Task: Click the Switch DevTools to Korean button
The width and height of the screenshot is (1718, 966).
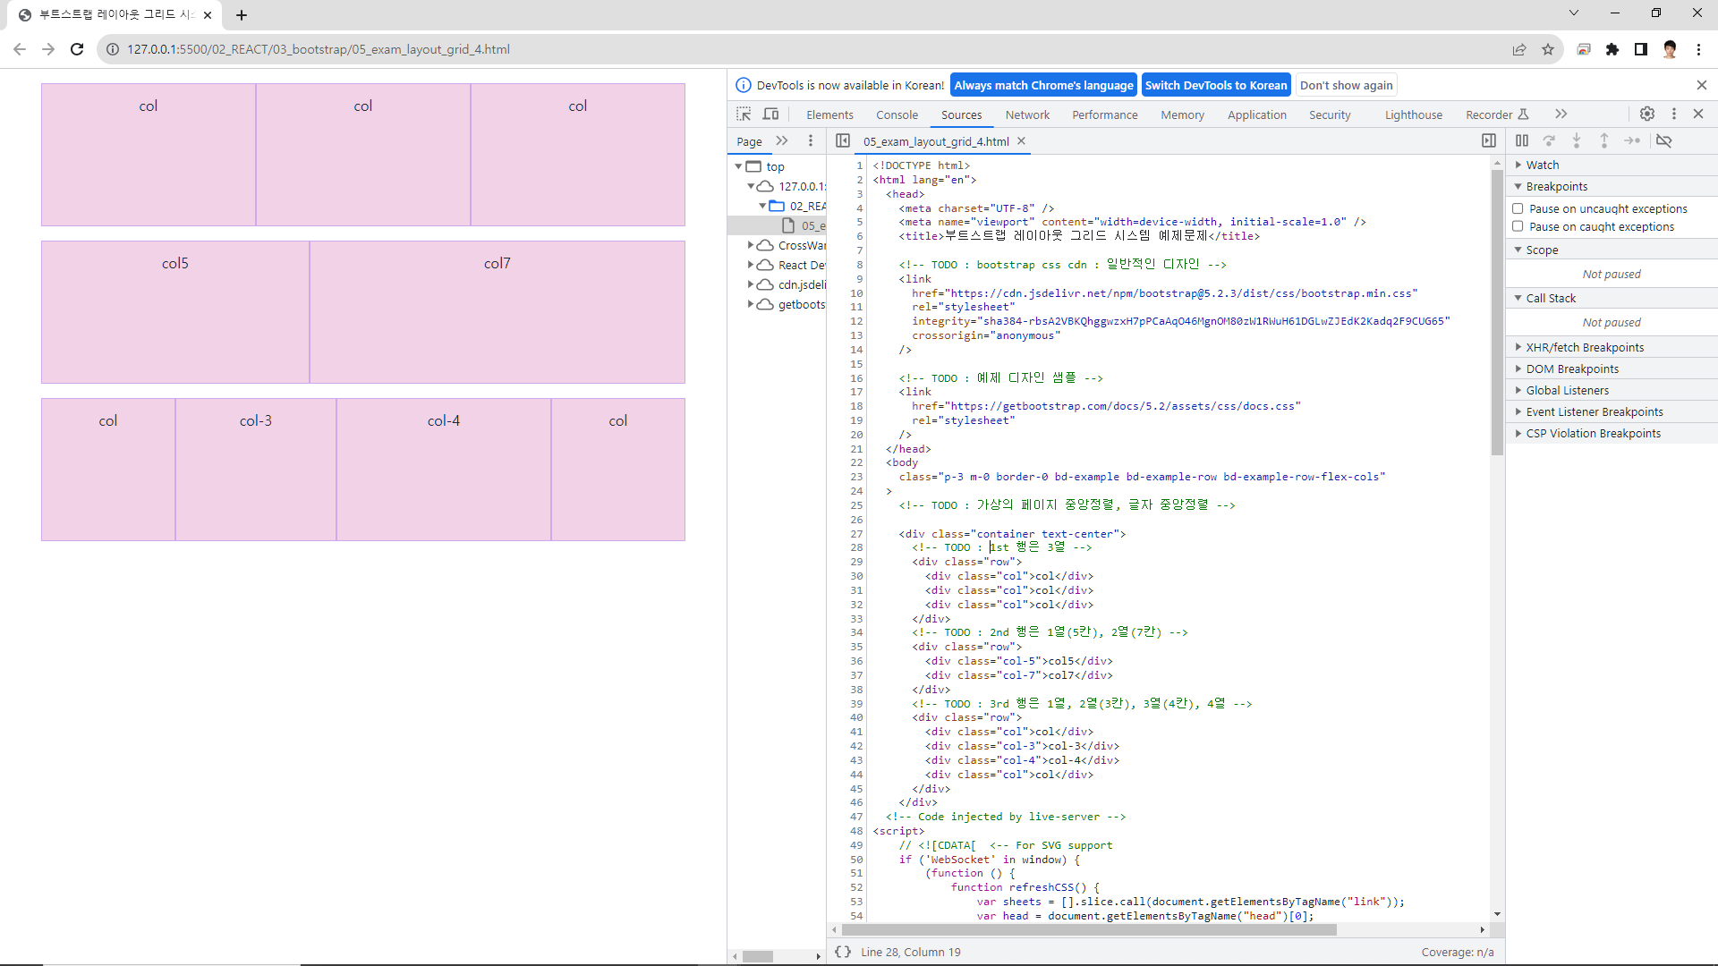Action: tap(1216, 85)
